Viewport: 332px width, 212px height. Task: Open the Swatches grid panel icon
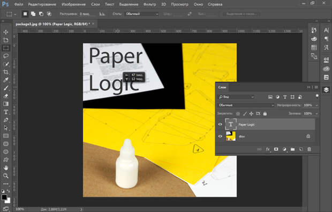(314, 48)
